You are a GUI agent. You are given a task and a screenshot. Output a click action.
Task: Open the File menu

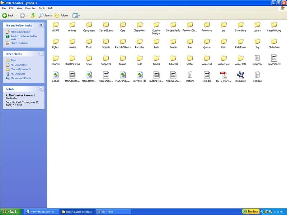(x=4, y=8)
